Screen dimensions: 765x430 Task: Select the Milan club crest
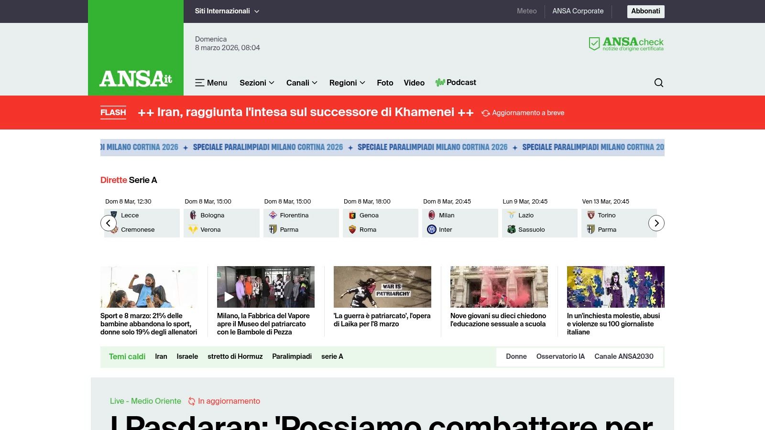coord(432,215)
